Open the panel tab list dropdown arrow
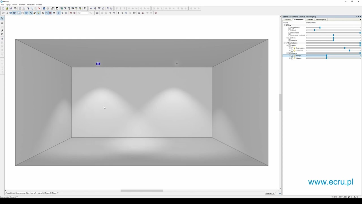This screenshot has height=204, width=362. (x=360, y=20)
